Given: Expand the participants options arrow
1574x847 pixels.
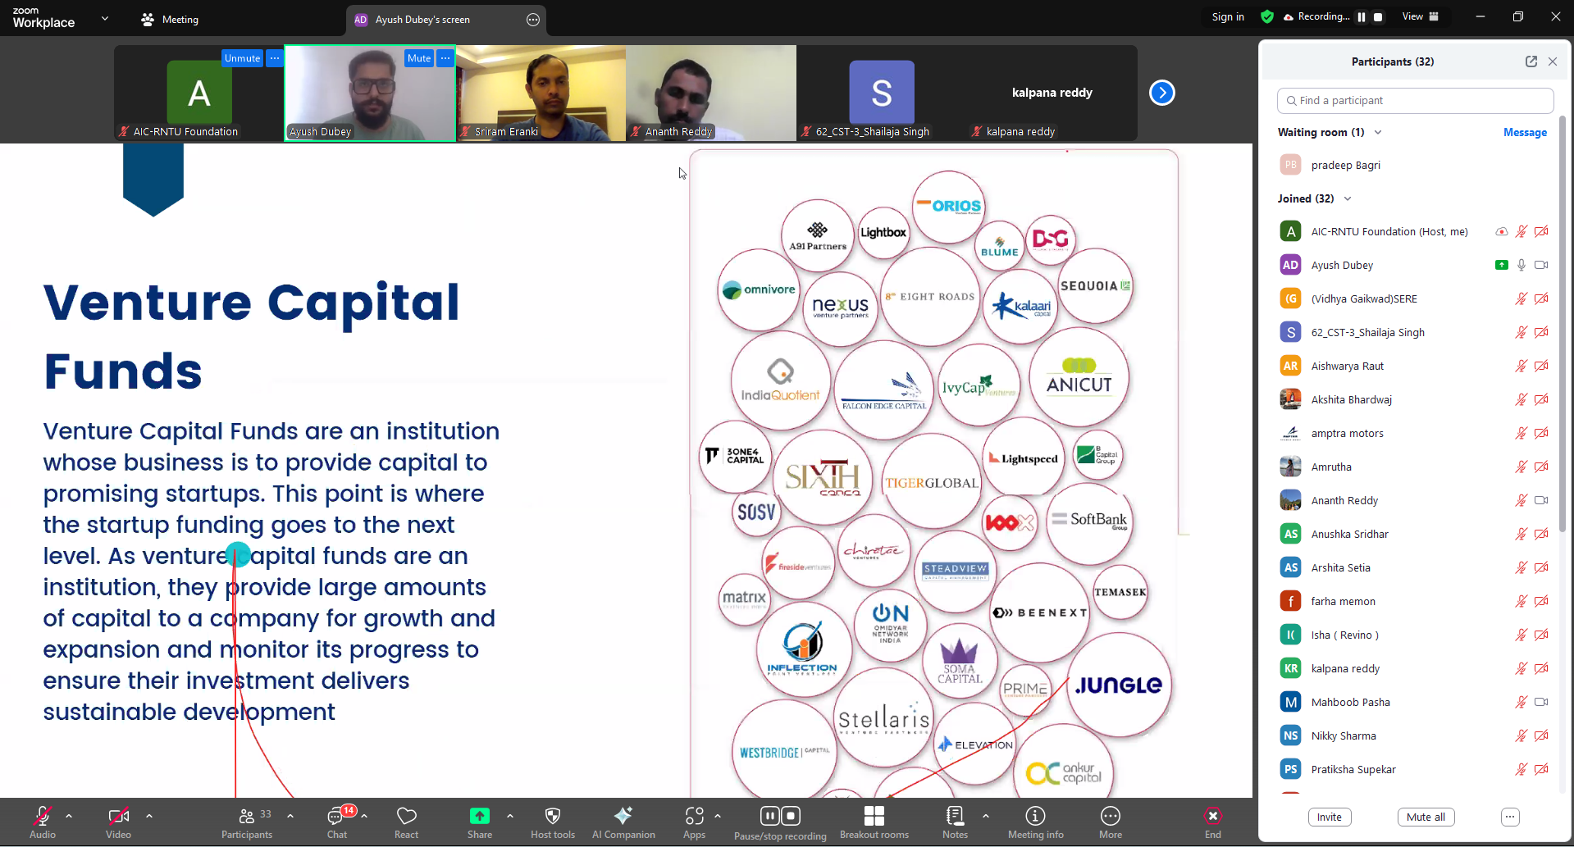Looking at the screenshot, I should point(290,816).
